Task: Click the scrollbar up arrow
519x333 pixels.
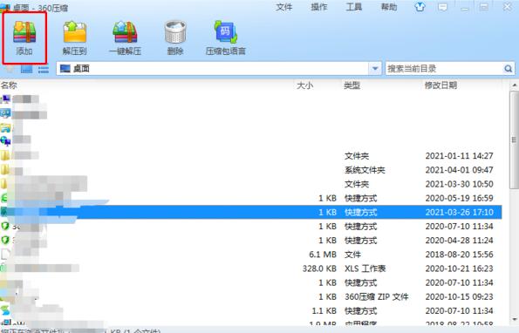Action: [x=514, y=85]
